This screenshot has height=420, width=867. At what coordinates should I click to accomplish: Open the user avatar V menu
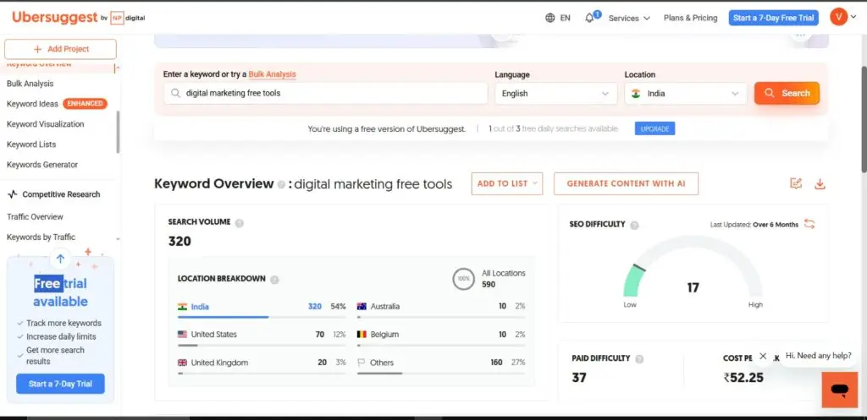tap(839, 17)
